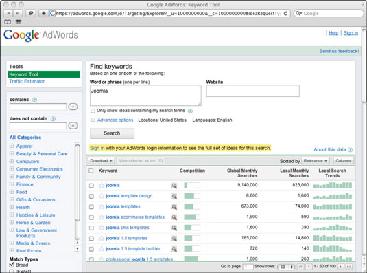The width and height of the screenshot is (367, 273).
Task: Star the 'joomla' keyword
Action: click(102, 185)
